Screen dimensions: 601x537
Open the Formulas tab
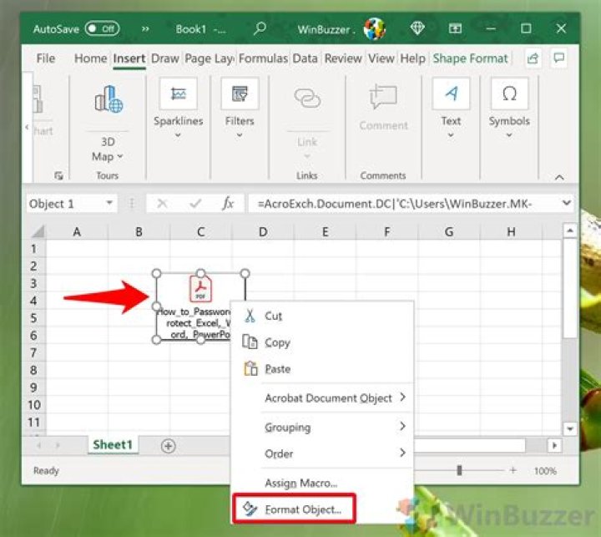[263, 58]
